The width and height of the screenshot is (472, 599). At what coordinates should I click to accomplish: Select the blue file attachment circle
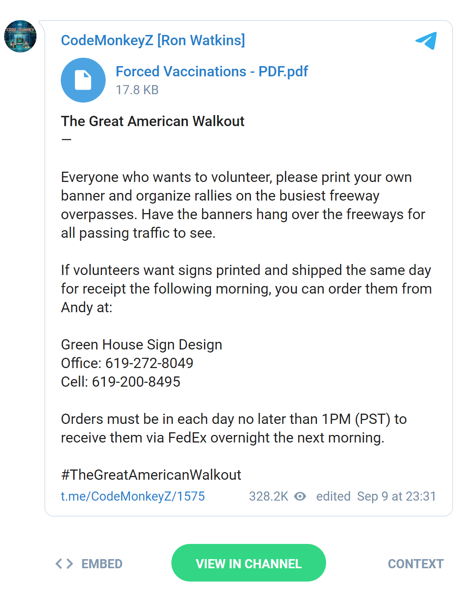(83, 80)
